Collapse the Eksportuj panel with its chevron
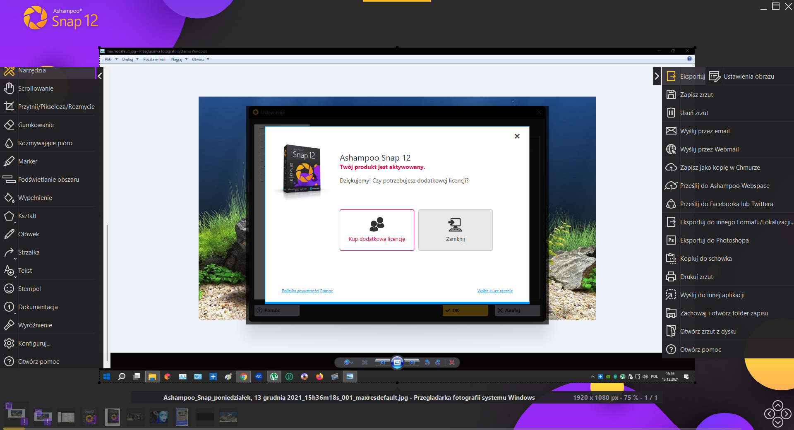794x430 pixels. tap(657, 76)
